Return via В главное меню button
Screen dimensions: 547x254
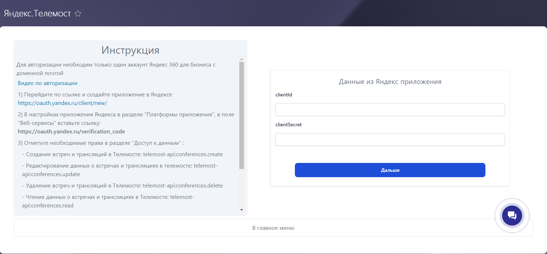[x=273, y=228]
